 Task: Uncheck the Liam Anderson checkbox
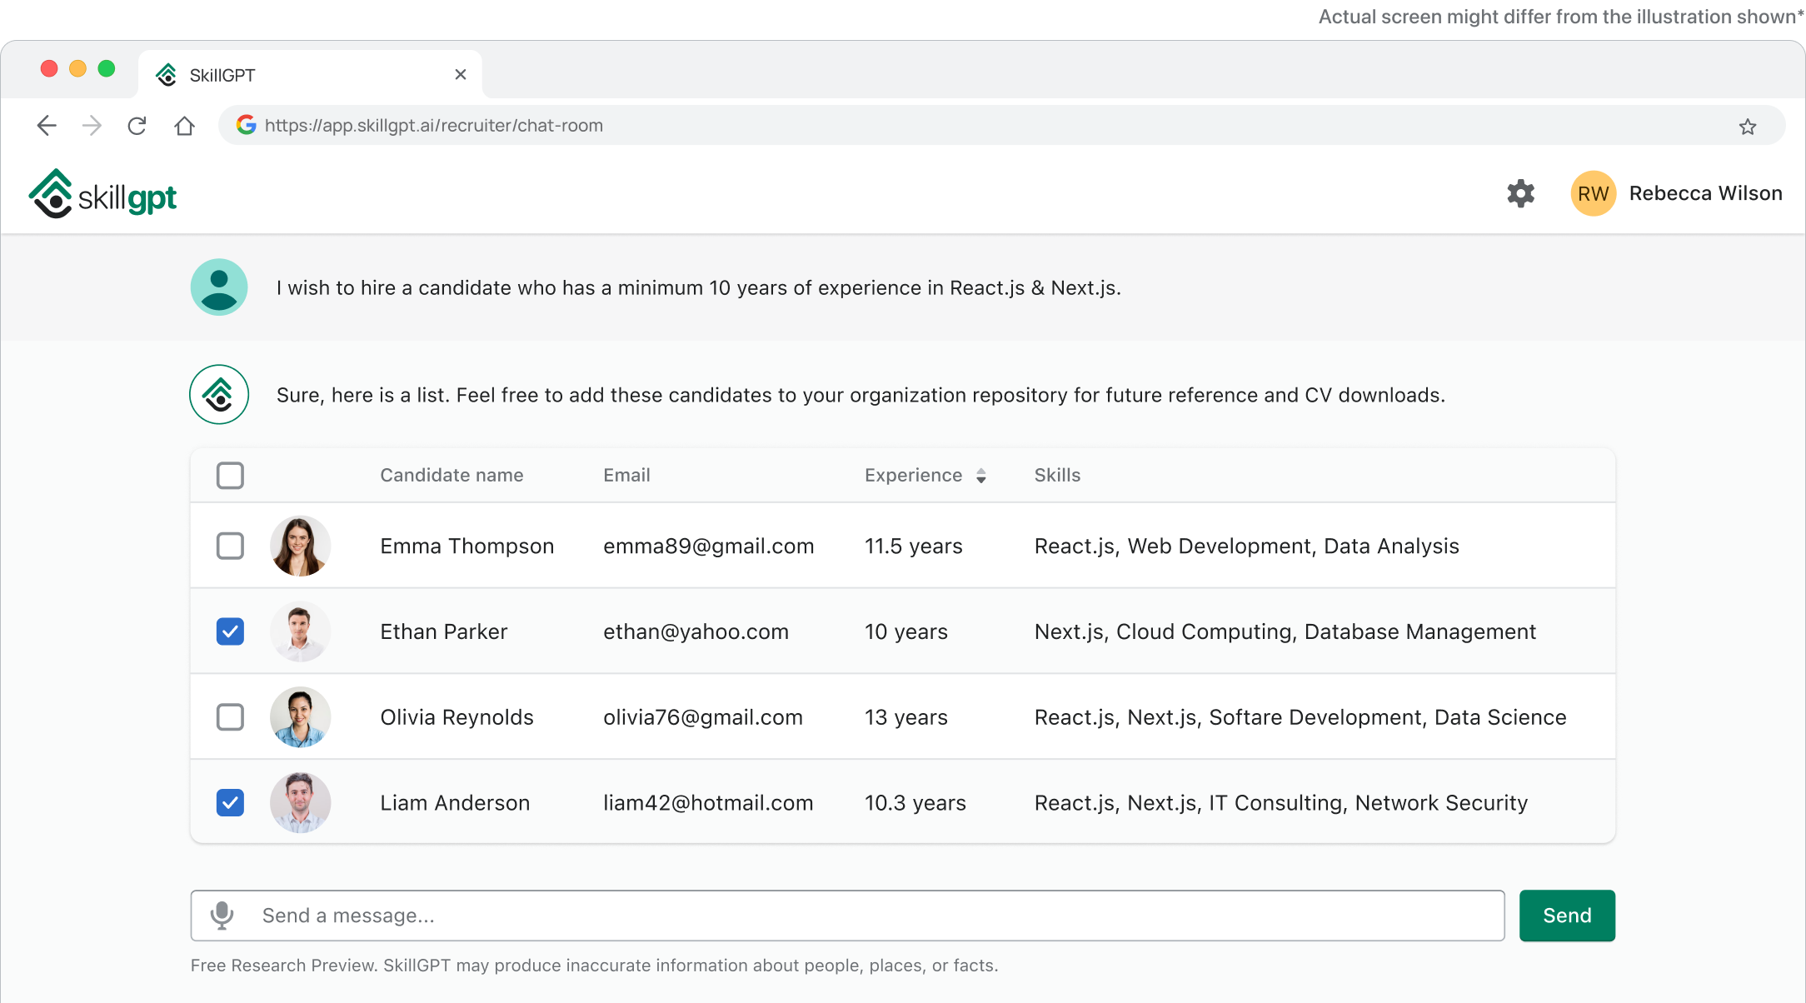click(230, 803)
